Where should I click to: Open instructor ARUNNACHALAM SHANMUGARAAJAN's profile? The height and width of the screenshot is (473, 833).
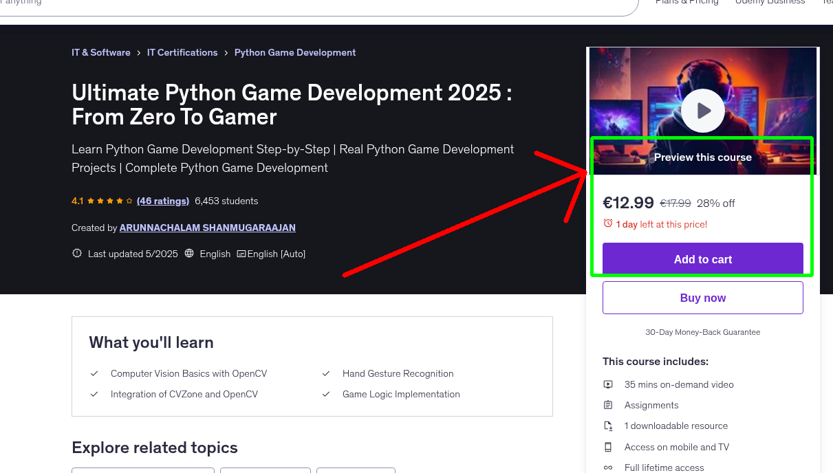pyautogui.click(x=207, y=228)
